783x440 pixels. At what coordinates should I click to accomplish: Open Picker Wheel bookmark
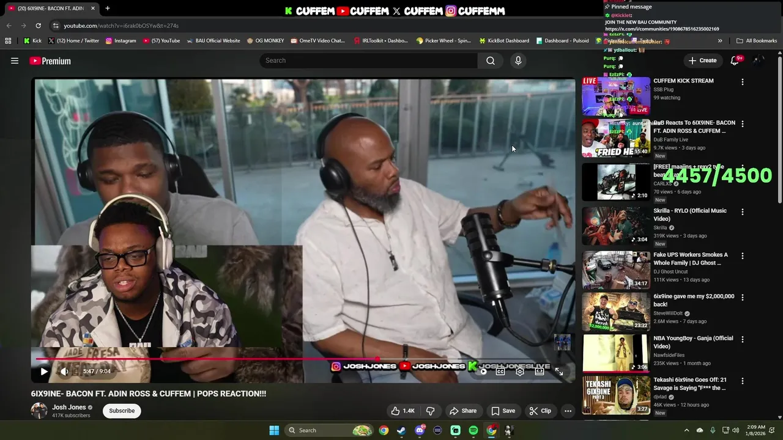point(443,41)
